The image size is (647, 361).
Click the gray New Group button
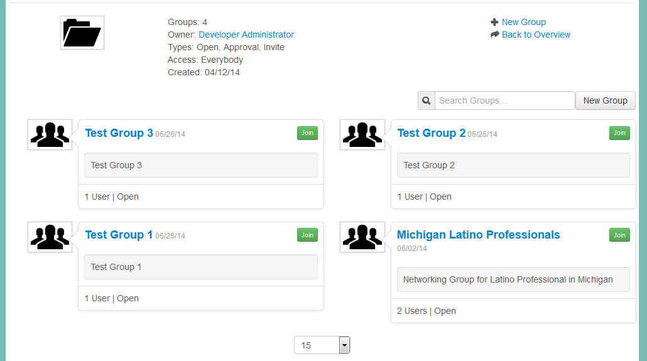(606, 100)
